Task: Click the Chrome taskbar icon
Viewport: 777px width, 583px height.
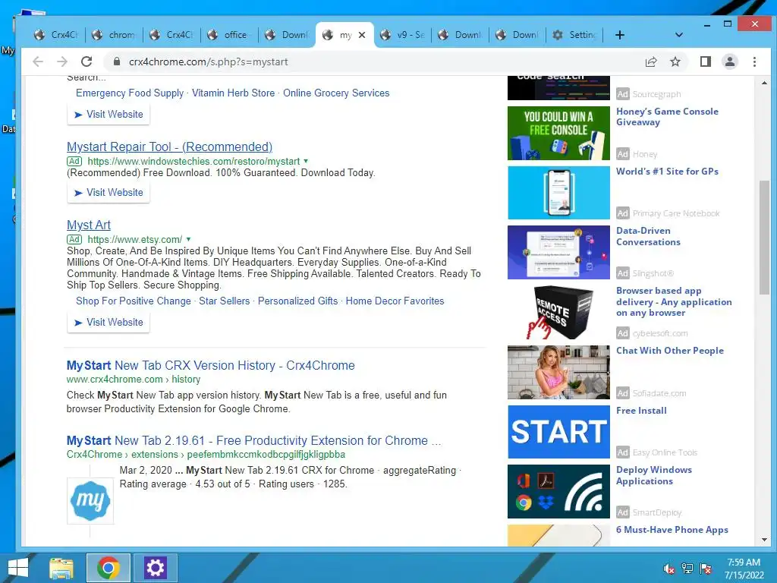Action: coord(108,568)
